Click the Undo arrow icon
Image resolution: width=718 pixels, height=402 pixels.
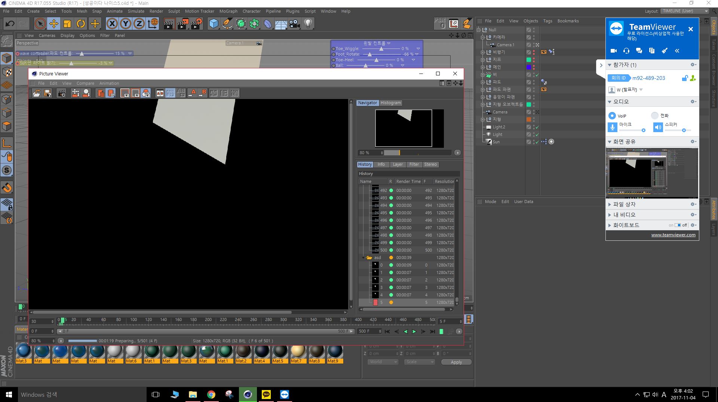click(10, 24)
